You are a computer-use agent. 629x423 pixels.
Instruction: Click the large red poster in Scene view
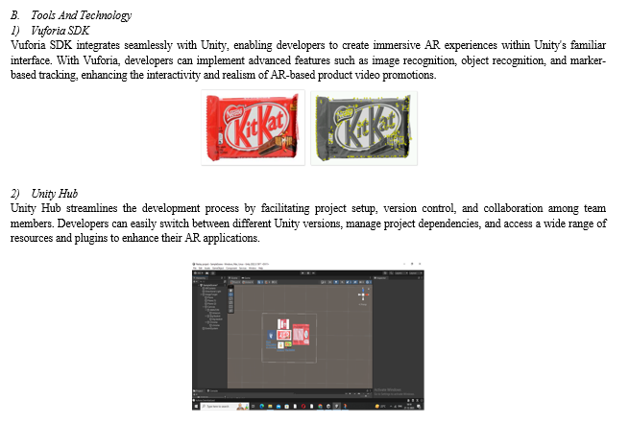[x=301, y=335]
